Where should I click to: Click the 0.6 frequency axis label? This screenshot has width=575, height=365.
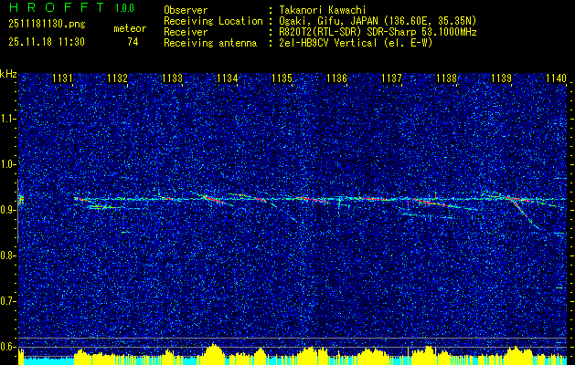[8, 347]
